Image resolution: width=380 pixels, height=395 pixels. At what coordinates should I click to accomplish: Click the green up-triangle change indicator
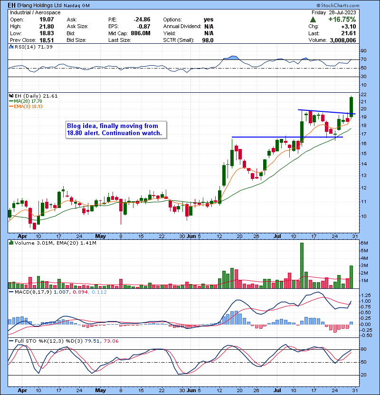point(313,20)
